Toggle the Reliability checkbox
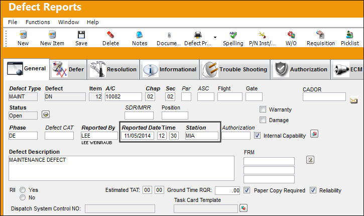 [x=313, y=190]
